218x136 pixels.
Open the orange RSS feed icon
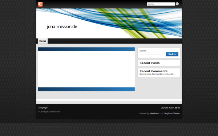click(x=40, y=4)
